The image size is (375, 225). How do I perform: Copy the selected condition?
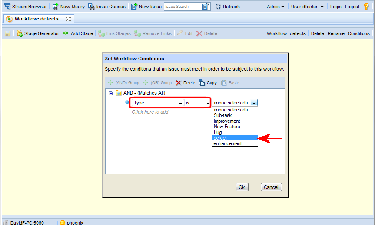208,82
